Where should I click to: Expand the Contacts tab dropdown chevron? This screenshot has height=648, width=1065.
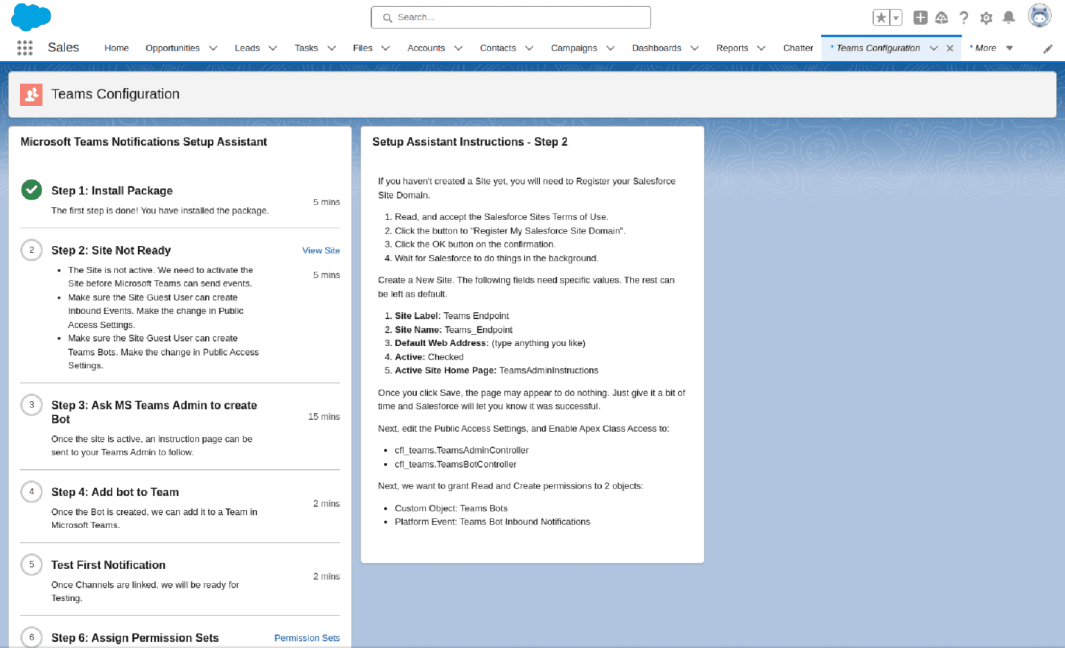[x=529, y=48]
